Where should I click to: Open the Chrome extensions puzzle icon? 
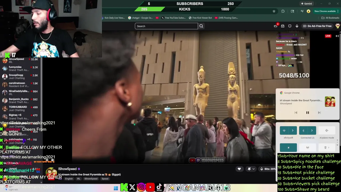tap(283, 11)
